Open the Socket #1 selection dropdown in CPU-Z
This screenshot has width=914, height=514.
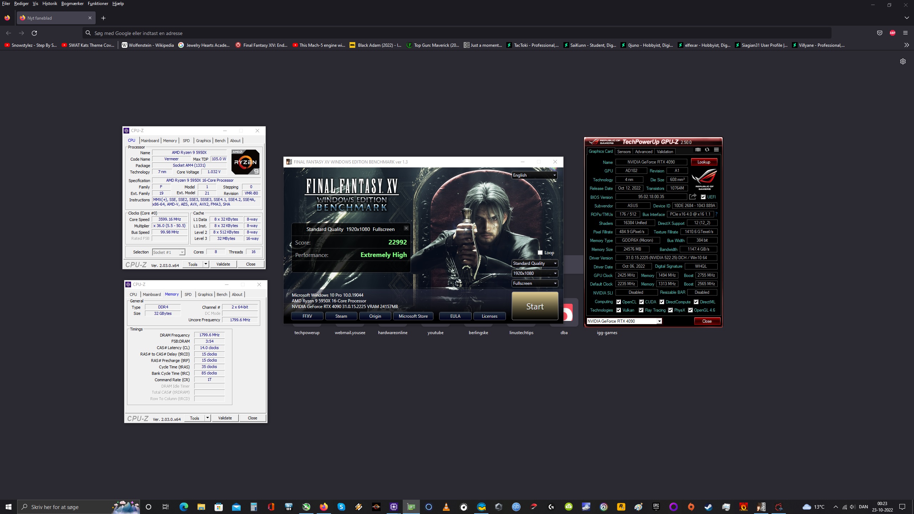coord(169,252)
